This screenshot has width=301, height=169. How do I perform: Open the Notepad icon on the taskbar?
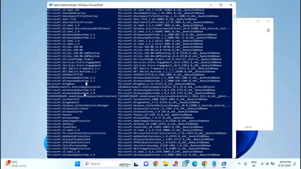(214, 164)
